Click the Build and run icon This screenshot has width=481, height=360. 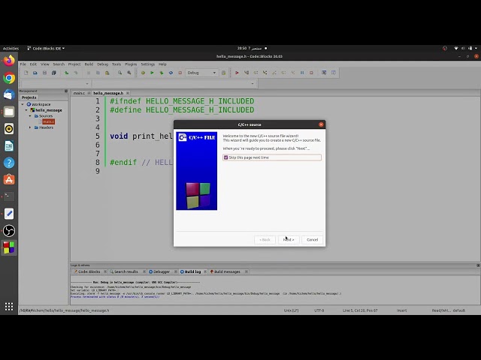coord(162,73)
